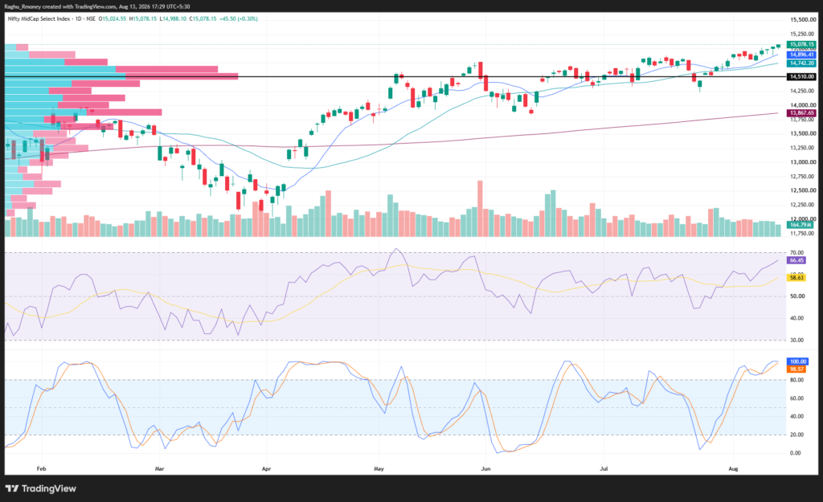Click the 11,750.00 price axis label
Viewport: 823px width, 502px height.
[x=803, y=233]
